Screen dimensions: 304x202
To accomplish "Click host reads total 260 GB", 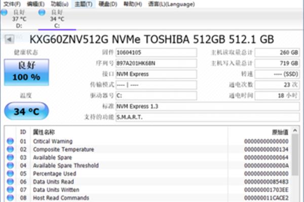I will click(x=277, y=53).
